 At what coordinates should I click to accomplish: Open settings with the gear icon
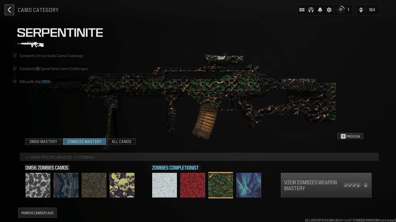[x=329, y=10]
